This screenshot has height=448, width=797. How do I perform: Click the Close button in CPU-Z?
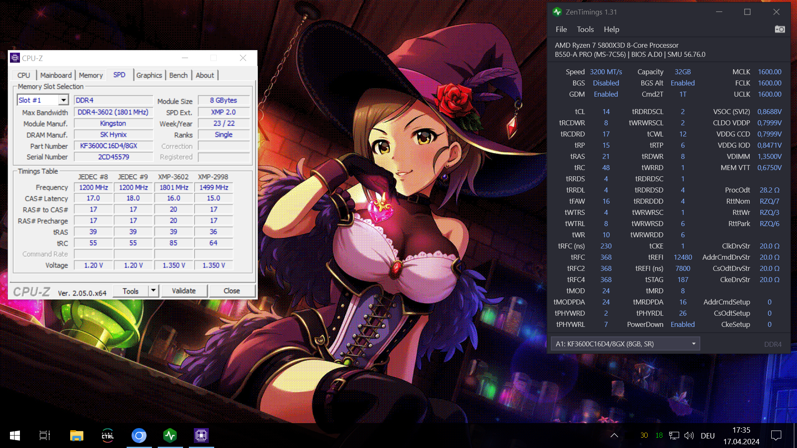coord(232,291)
